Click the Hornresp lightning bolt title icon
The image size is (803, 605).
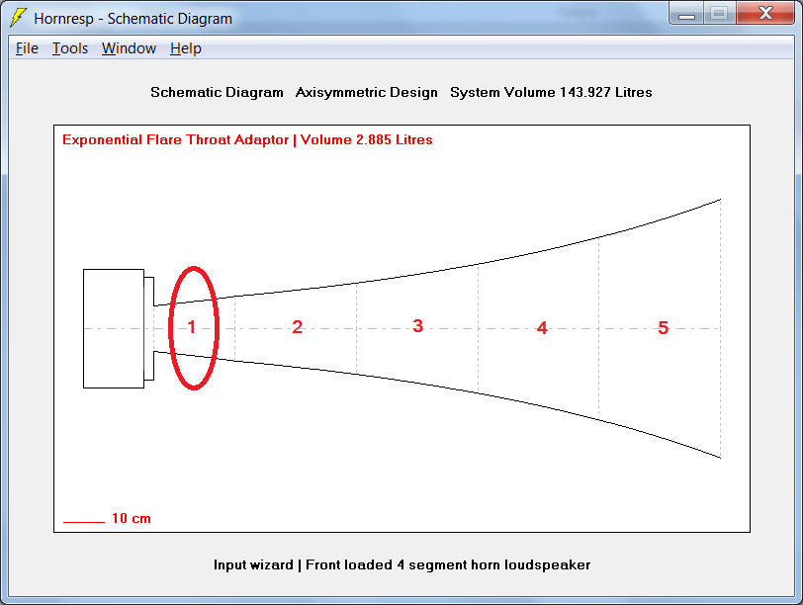pos(18,18)
